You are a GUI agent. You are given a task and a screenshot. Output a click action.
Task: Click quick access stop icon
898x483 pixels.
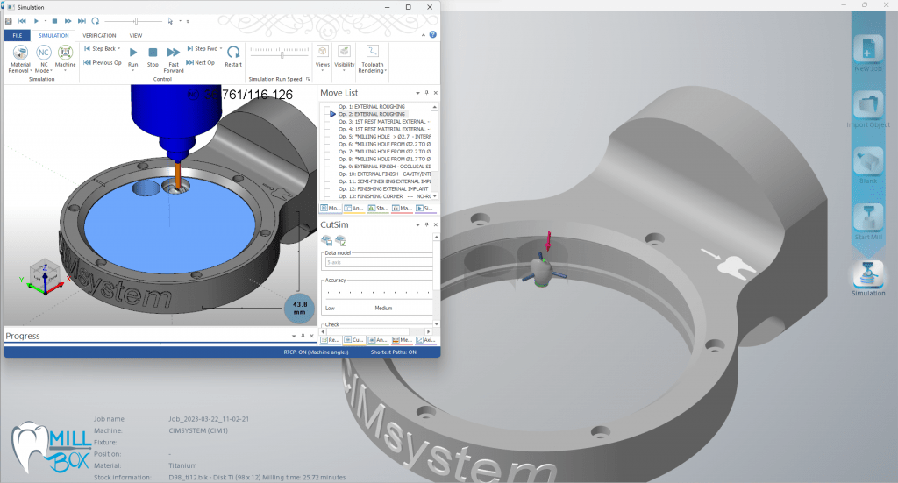tap(54, 21)
